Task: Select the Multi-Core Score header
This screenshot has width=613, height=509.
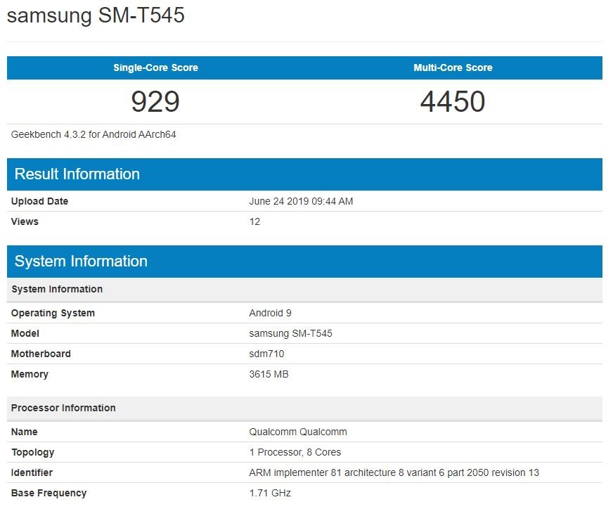Action: pos(453,67)
